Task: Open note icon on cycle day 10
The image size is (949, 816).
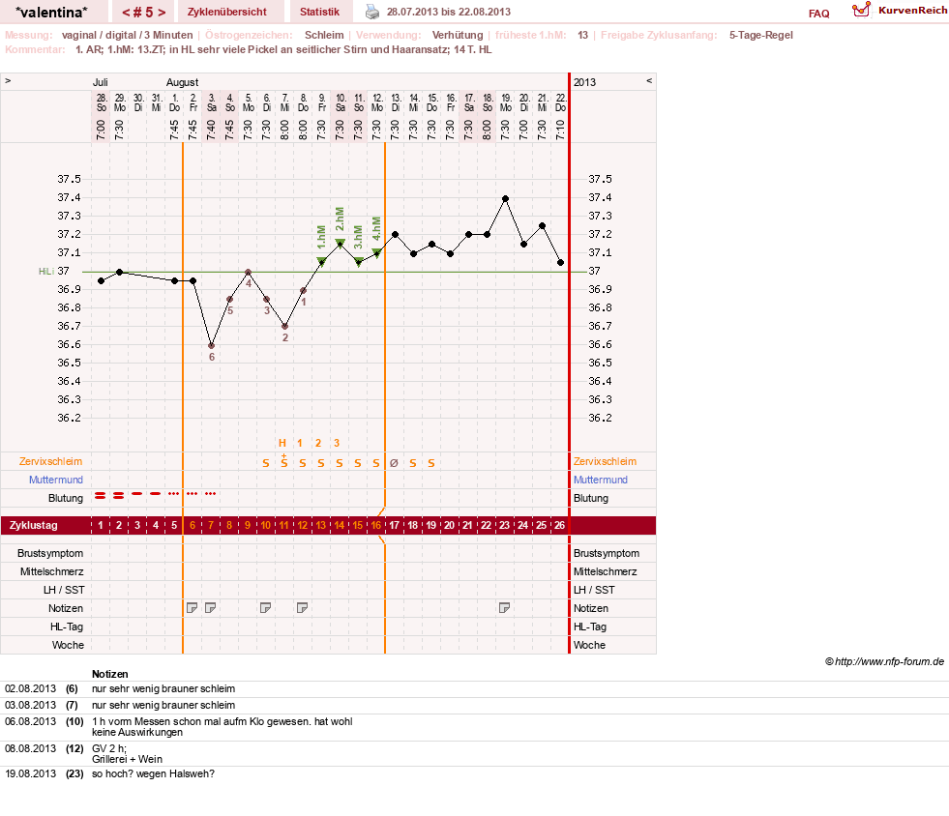Action: [265, 608]
